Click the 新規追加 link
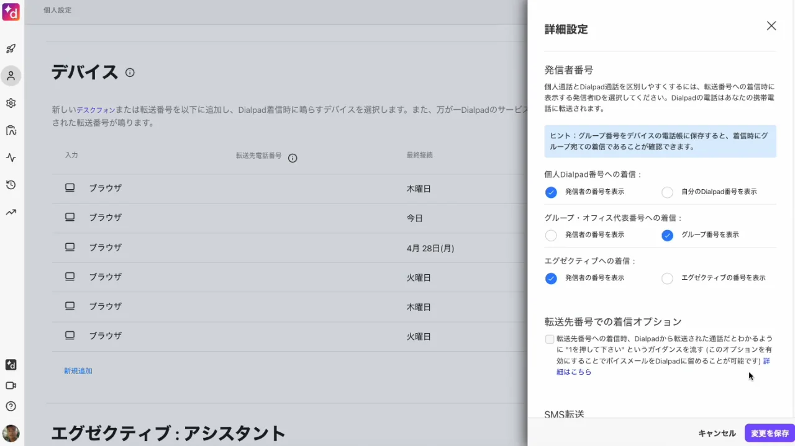The width and height of the screenshot is (795, 446). (78, 371)
